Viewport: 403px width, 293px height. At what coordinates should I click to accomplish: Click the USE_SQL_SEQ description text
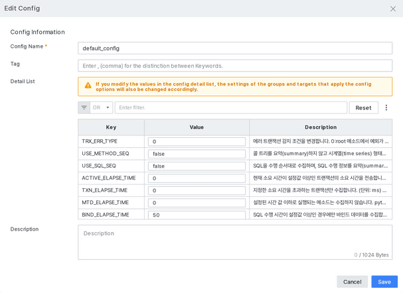pyautogui.click(x=320, y=166)
